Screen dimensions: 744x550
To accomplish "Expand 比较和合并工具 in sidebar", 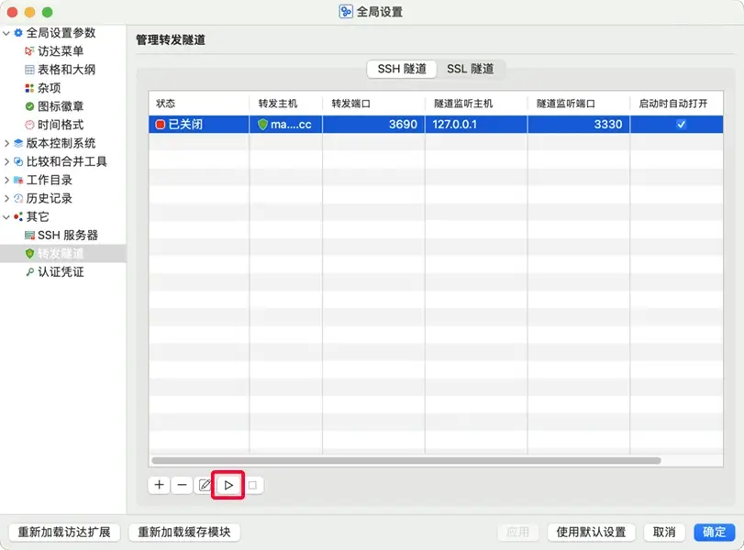I will [7, 161].
